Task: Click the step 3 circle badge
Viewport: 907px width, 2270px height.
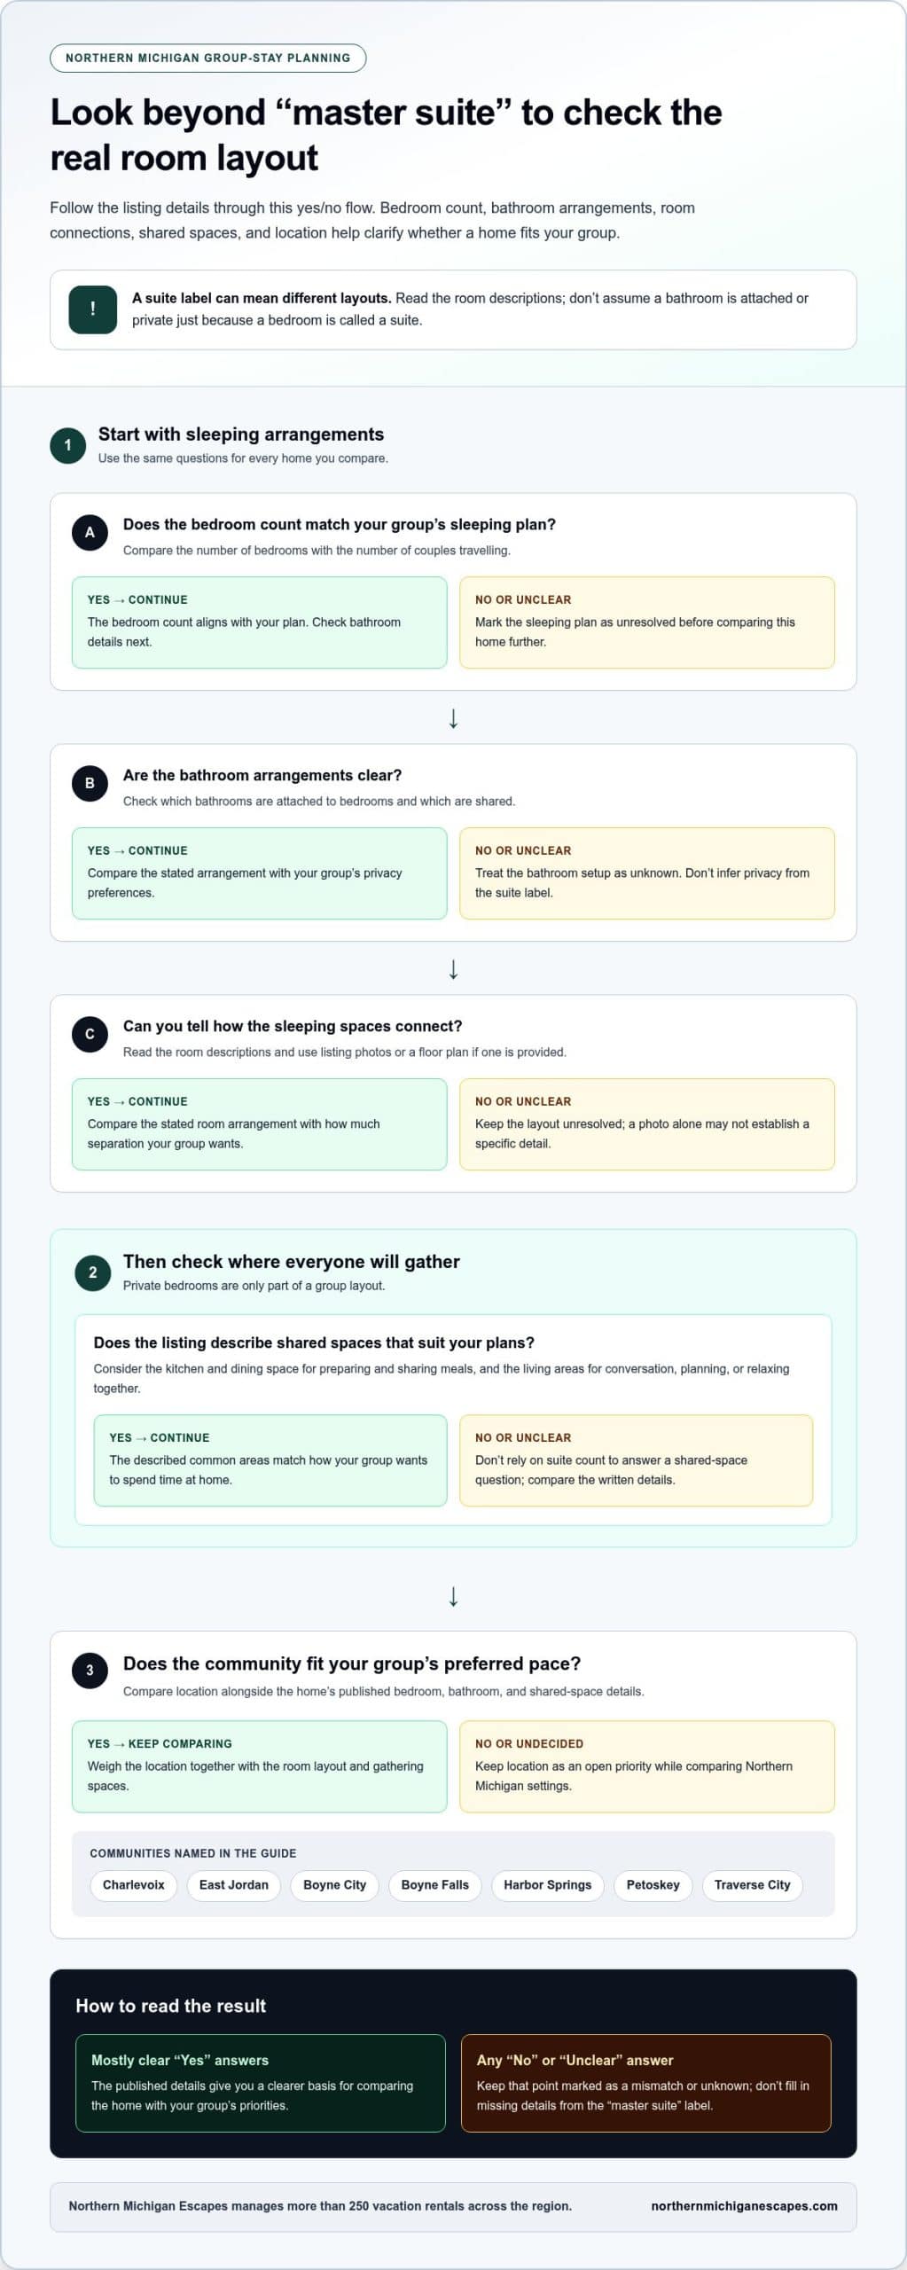Action: click(90, 1671)
